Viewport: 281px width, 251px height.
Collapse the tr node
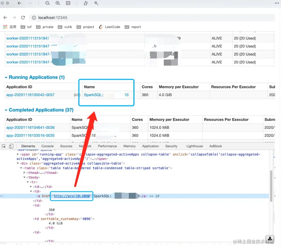[28, 182]
